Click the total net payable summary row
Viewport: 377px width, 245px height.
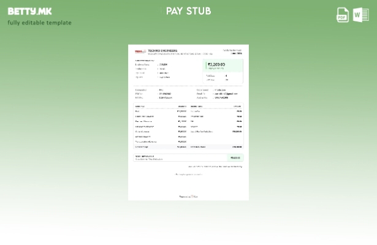pos(184,157)
